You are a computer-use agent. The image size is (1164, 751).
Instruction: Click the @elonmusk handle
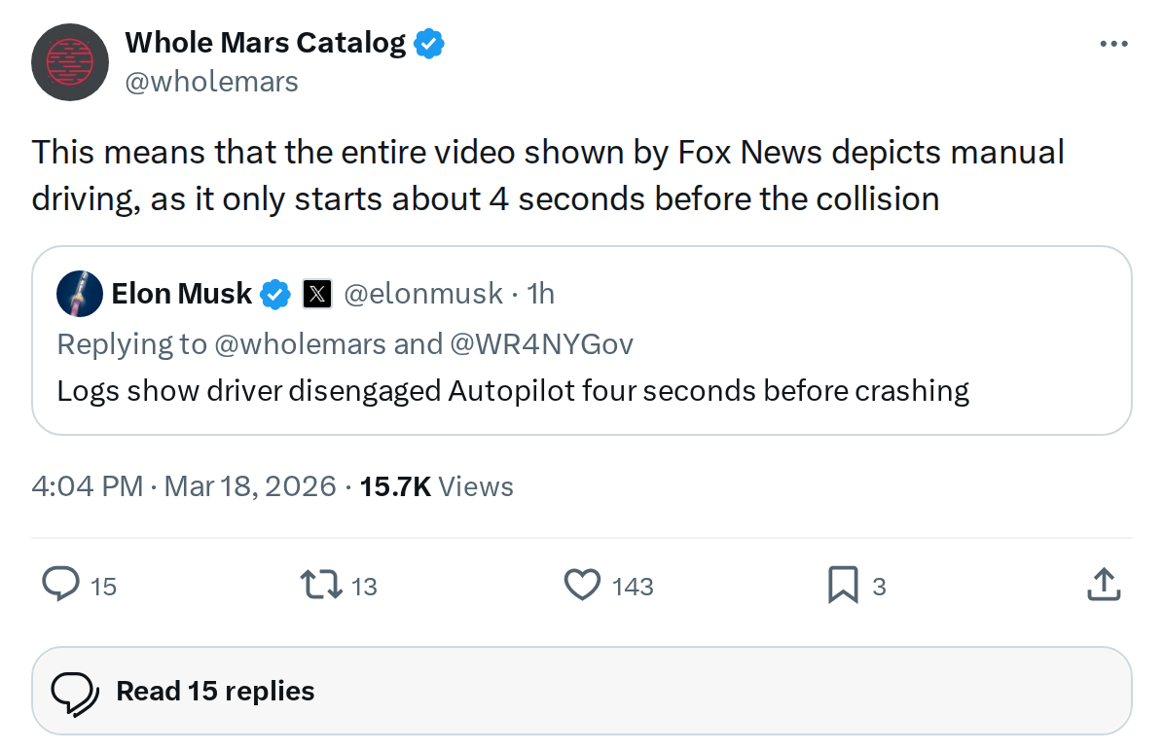click(422, 293)
